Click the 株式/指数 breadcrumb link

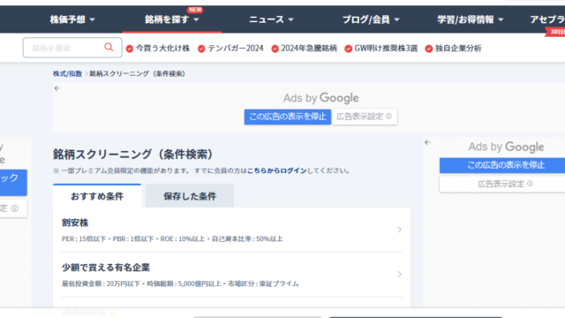click(x=67, y=73)
